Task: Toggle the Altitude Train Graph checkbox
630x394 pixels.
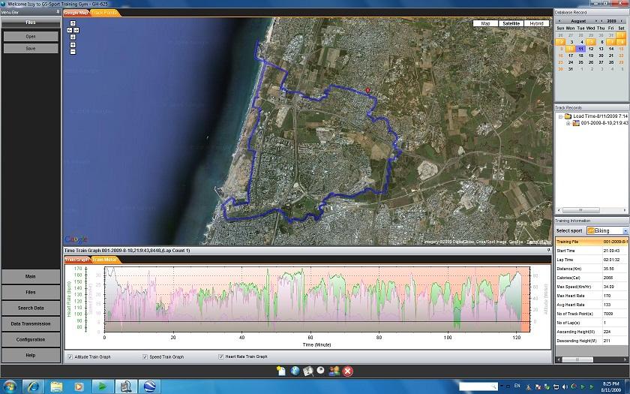Action: (x=70, y=356)
